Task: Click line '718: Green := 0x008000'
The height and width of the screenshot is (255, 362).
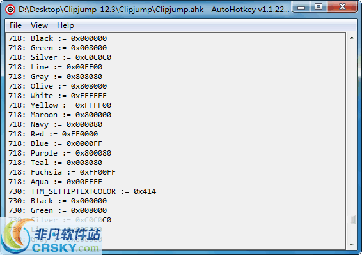Action: 58,48
